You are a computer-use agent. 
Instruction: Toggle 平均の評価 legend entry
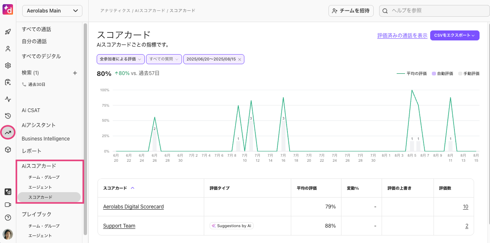[412, 74]
